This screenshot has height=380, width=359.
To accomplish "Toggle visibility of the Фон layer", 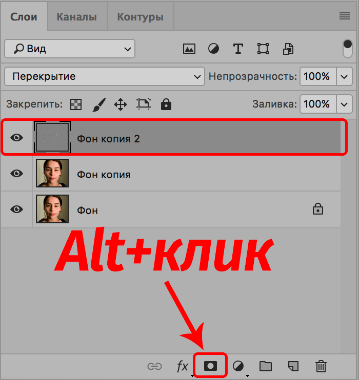I will click(x=17, y=209).
